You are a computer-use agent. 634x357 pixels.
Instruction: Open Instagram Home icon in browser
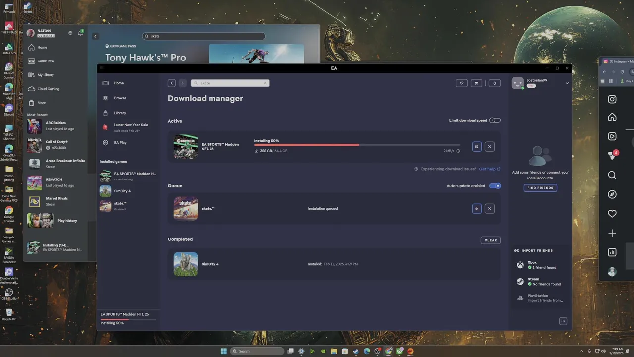point(612,118)
